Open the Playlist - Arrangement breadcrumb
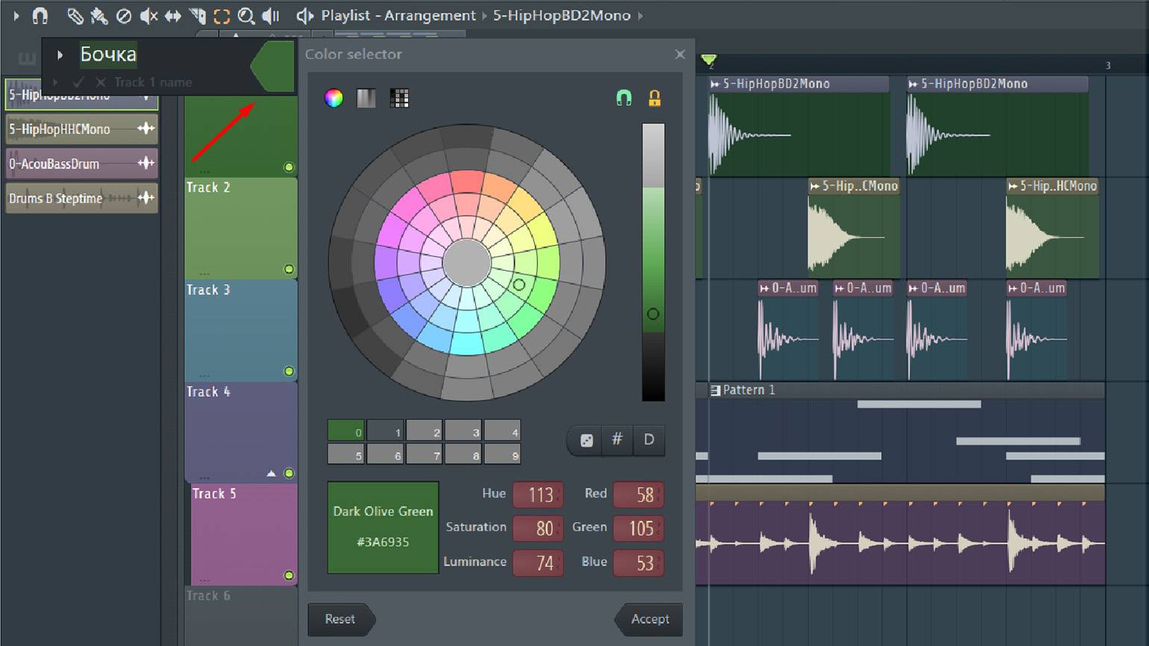The width and height of the screenshot is (1149, 646). tap(398, 15)
